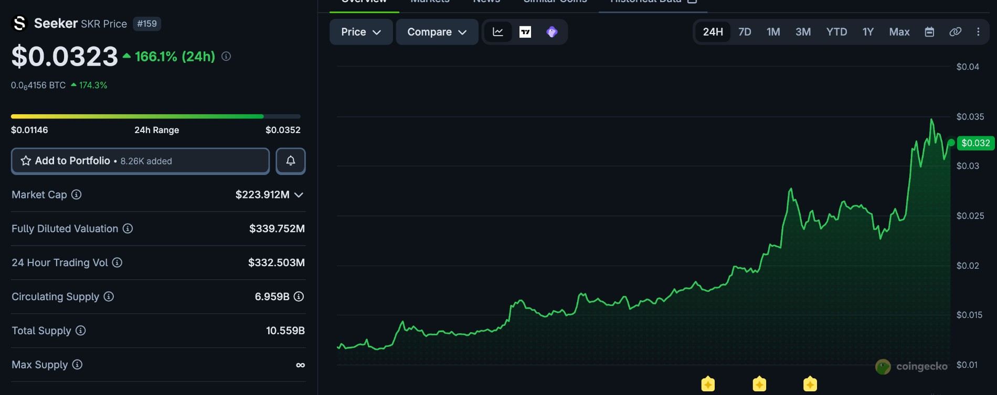The height and width of the screenshot is (395, 997).
Task: Open Market Cap info icon
Action: 77,194
